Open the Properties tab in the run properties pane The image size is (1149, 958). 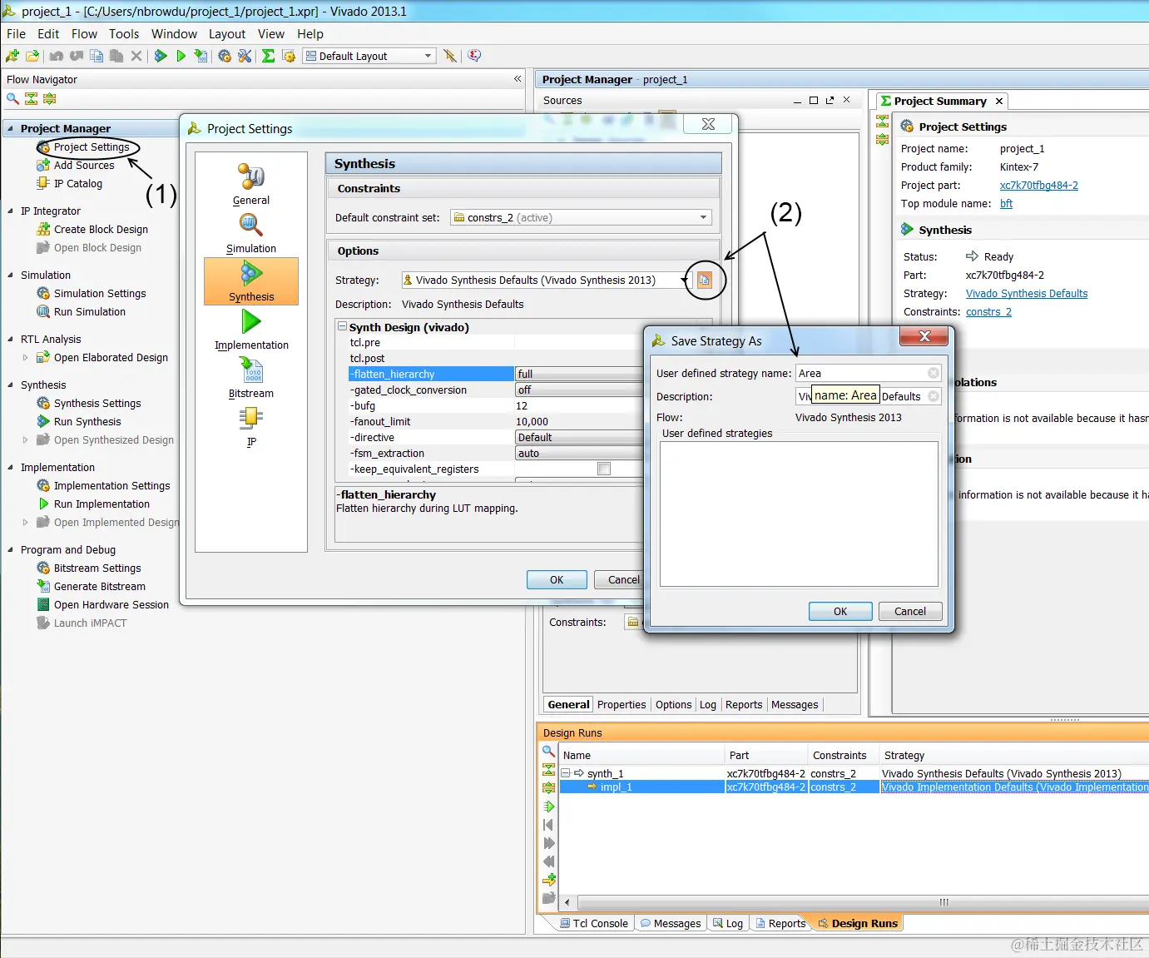click(622, 704)
